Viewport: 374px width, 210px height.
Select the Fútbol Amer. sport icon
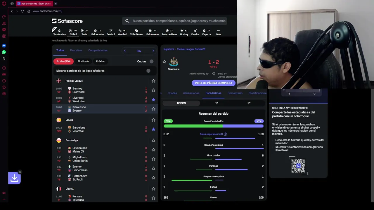[136, 32]
